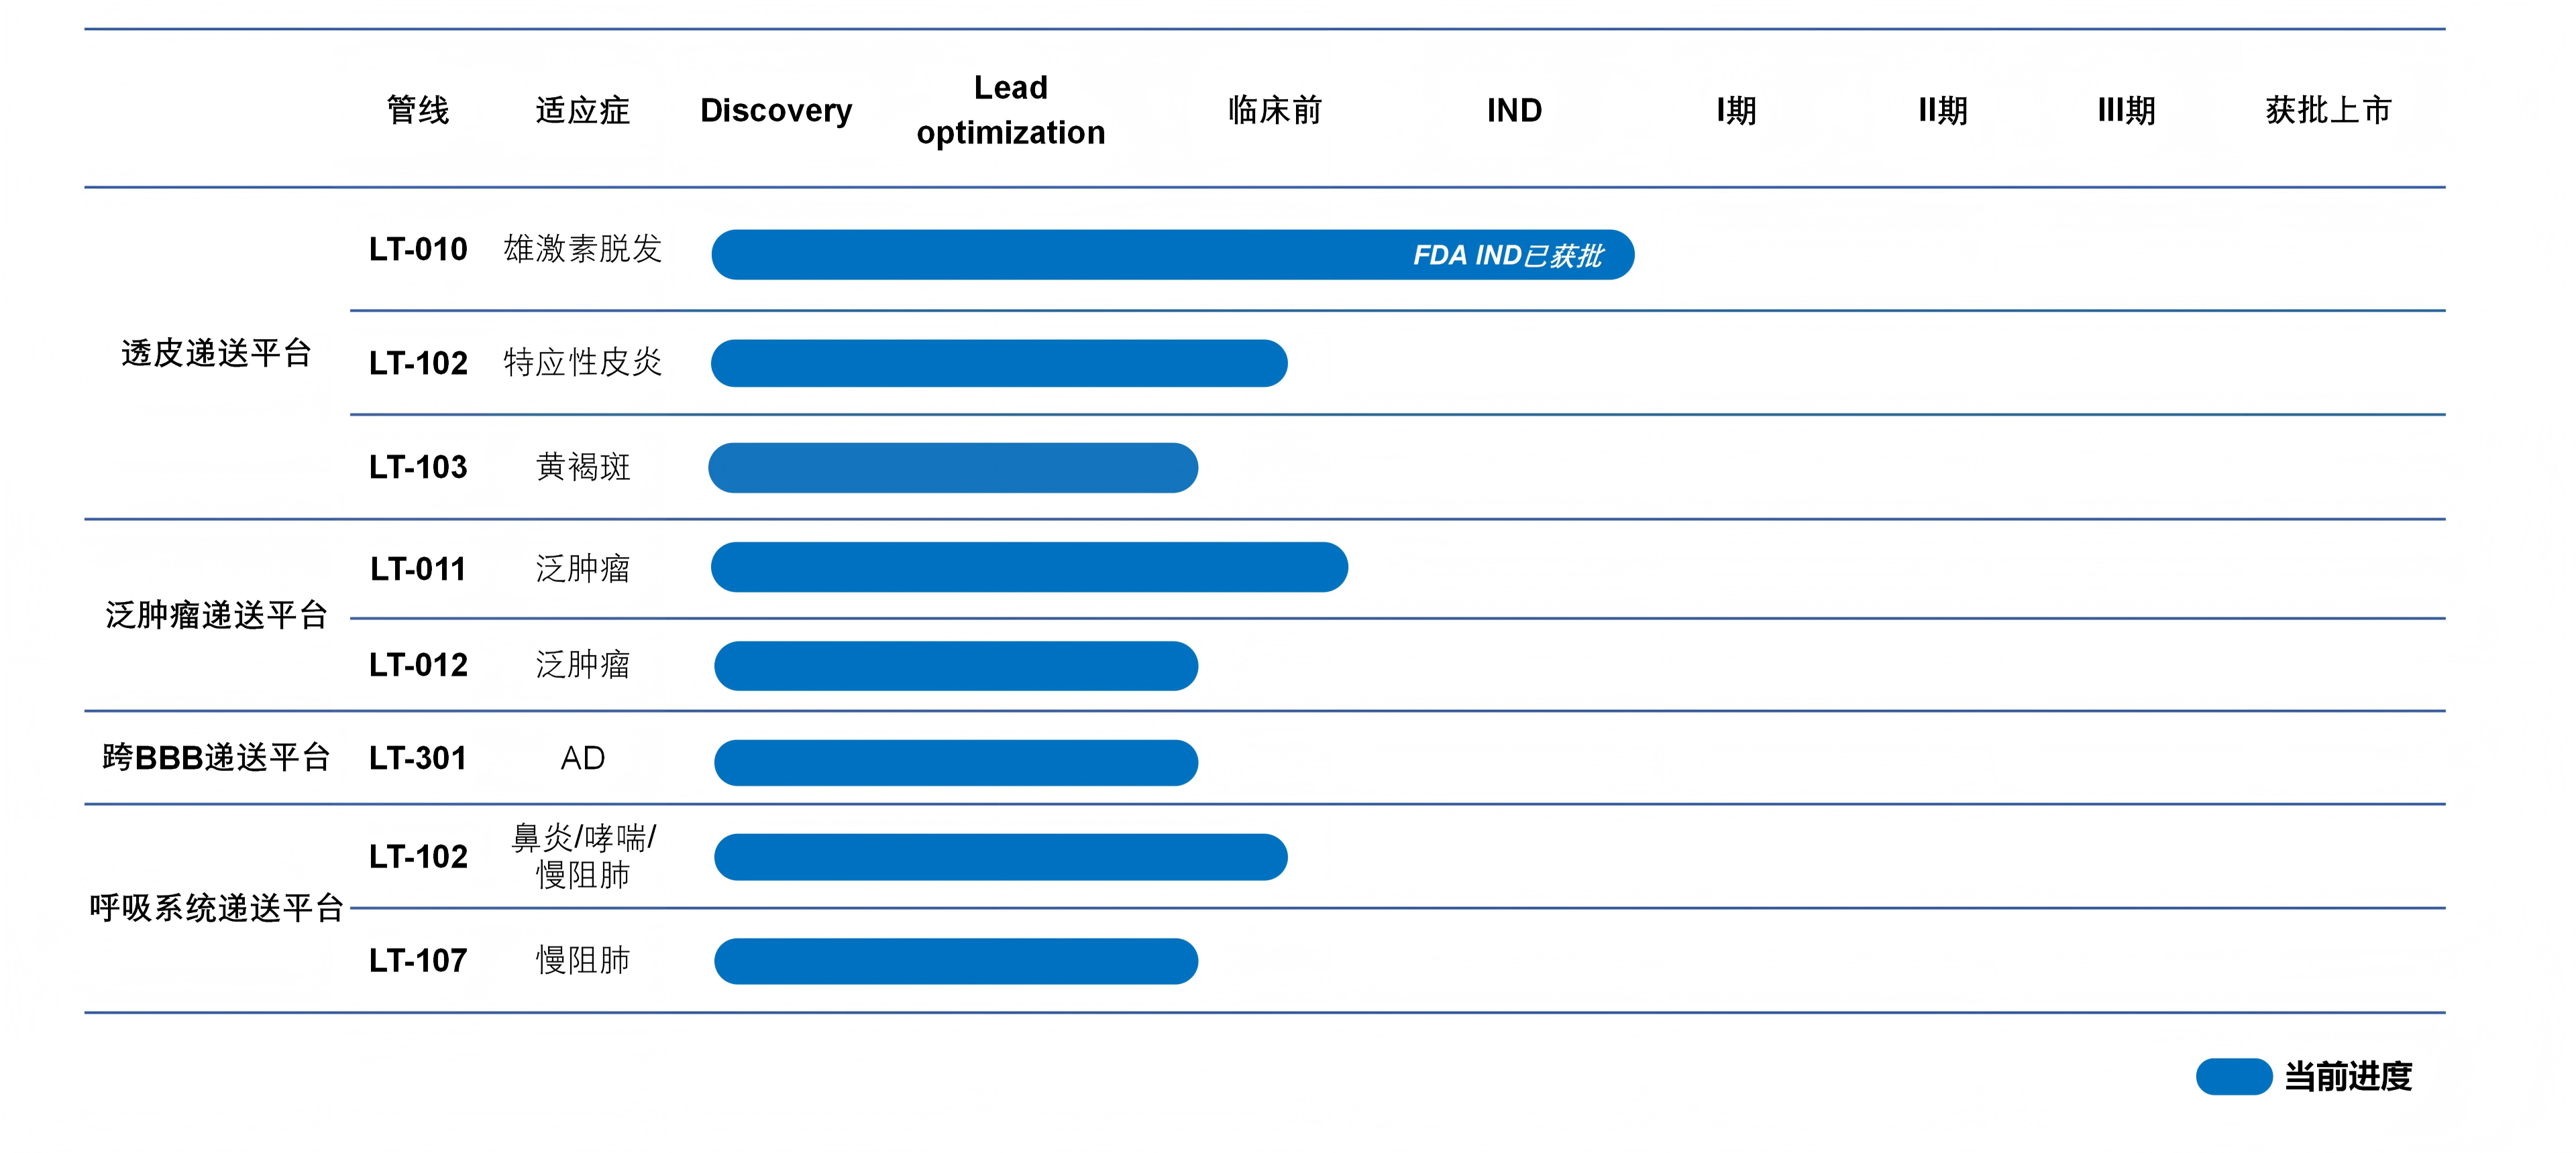Image resolution: width=2576 pixels, height=1153 pixels.
Task: Click the 当前进度 legend label
Action: click(2348, 1076)
